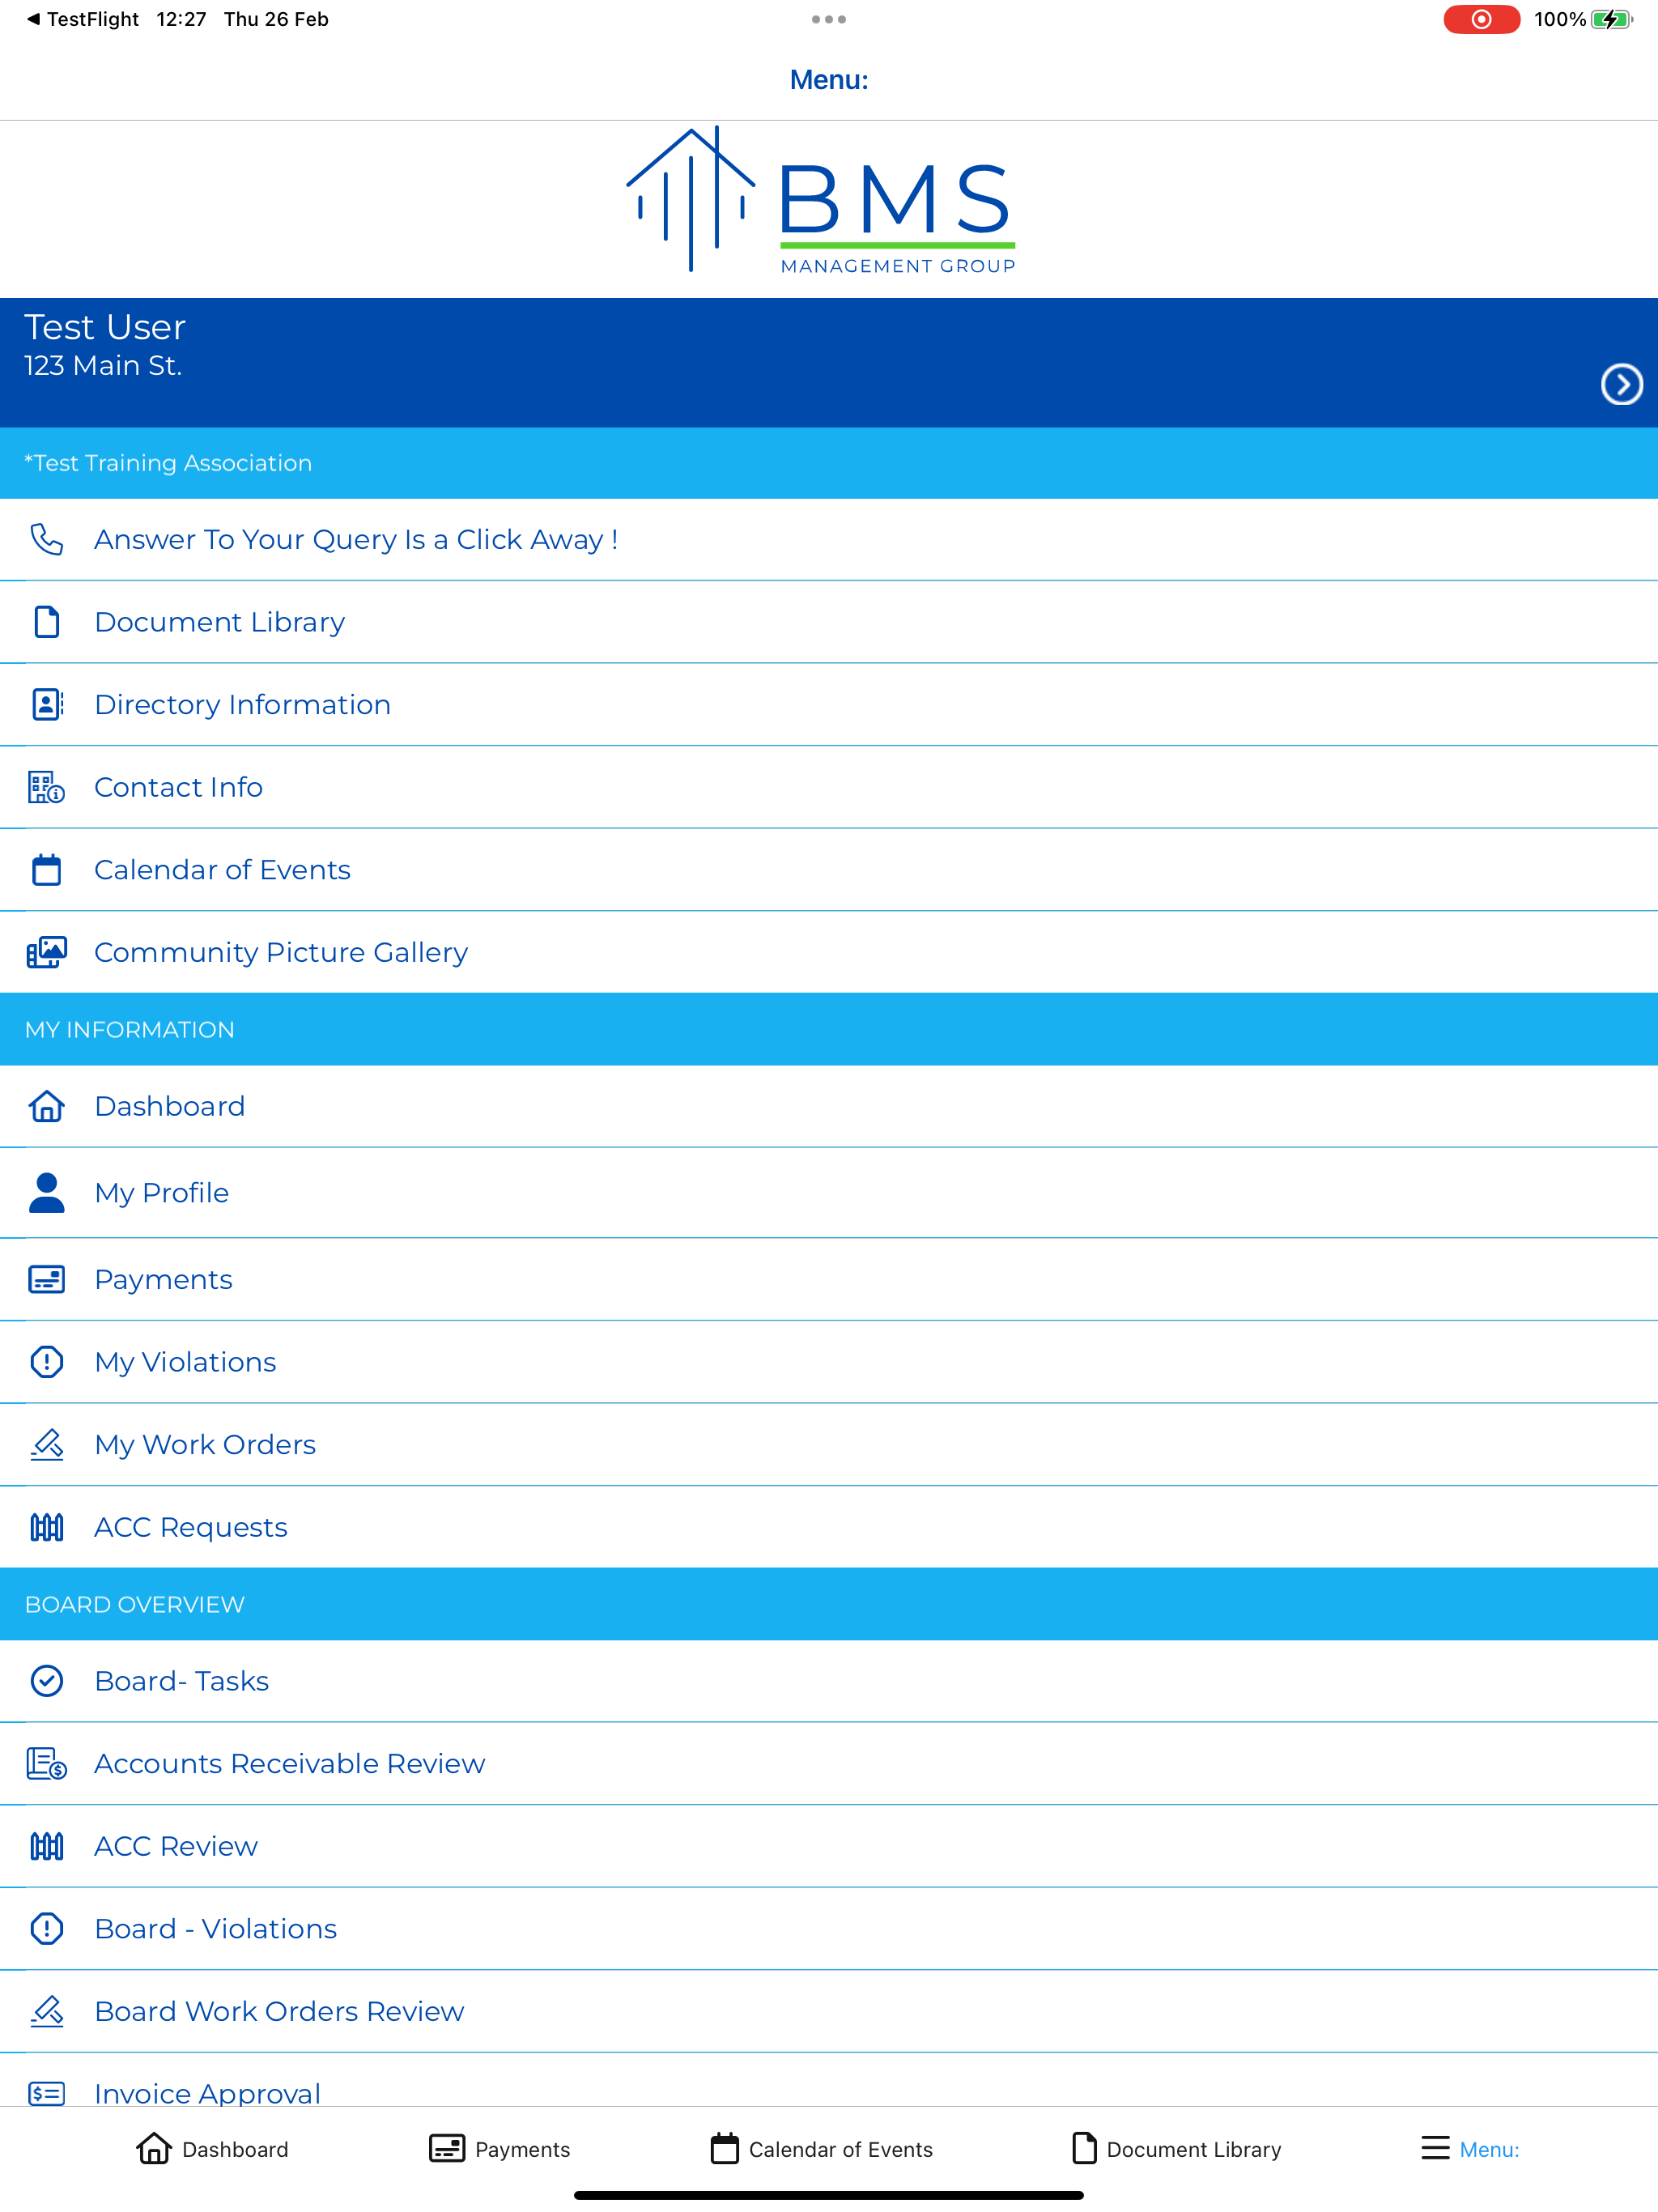Tap the calendar icon in Calendar of Events row

pyautogui.click(x=46, y=869)
